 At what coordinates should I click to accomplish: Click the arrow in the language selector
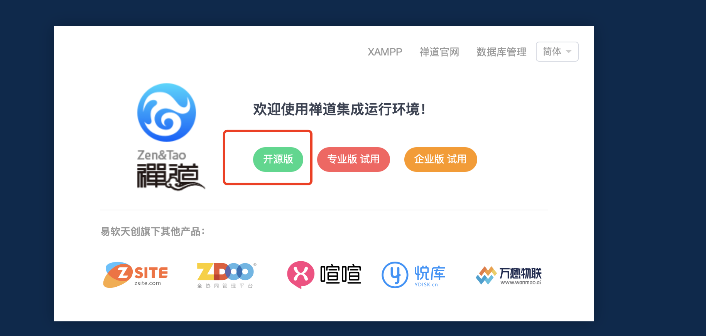tap(569, 52)
